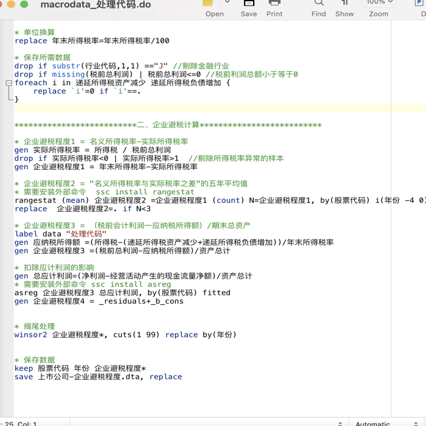Image resolution: width=426 pixels, height=426 pixels.
Task: Click the line starting 'gen 总应计利润='
Action: tap(133, 276)
